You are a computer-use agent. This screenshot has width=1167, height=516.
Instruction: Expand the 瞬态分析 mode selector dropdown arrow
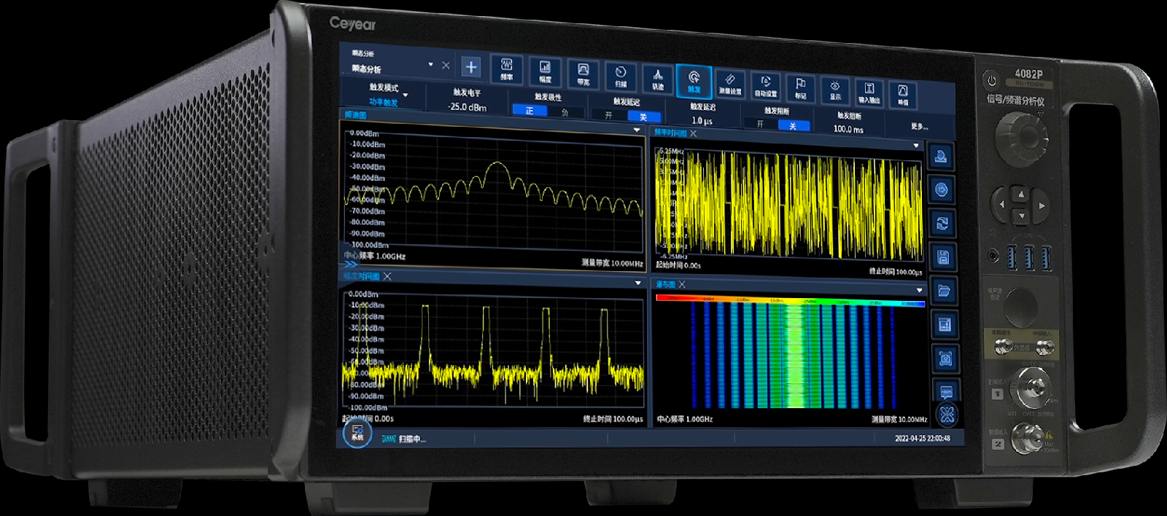[x=430, y=65]
